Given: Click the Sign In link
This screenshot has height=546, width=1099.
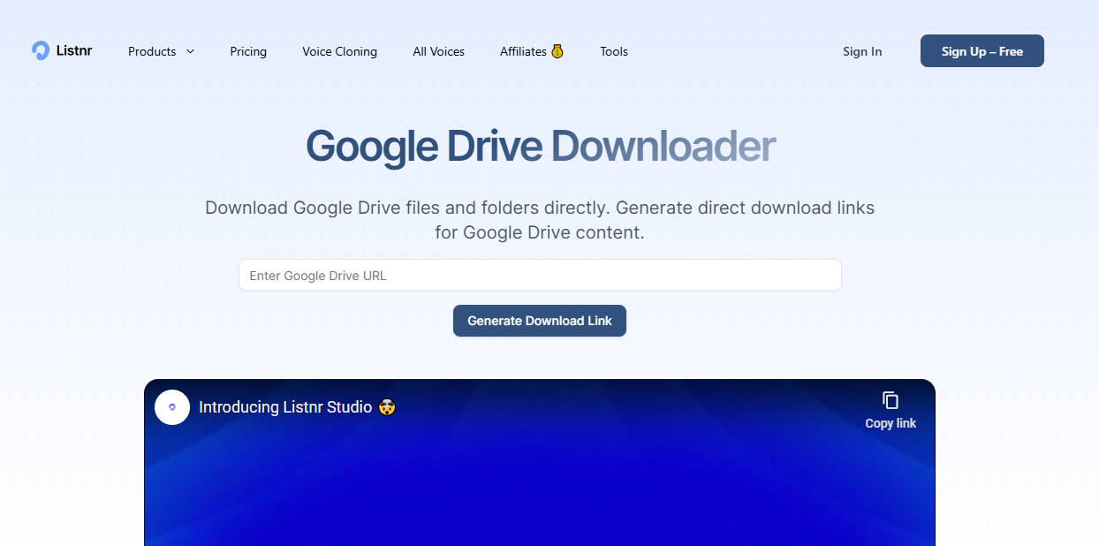Looking at the screenshot, I should [x=862, y=51].
